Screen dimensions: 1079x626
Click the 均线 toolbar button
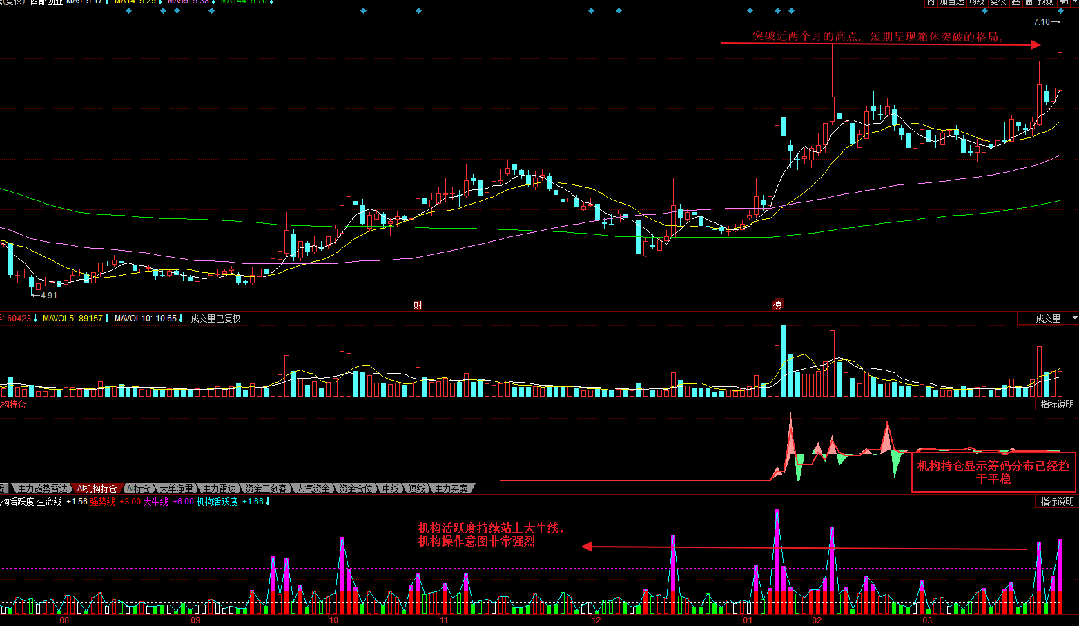pyautogui.click(x=976, y=2)
